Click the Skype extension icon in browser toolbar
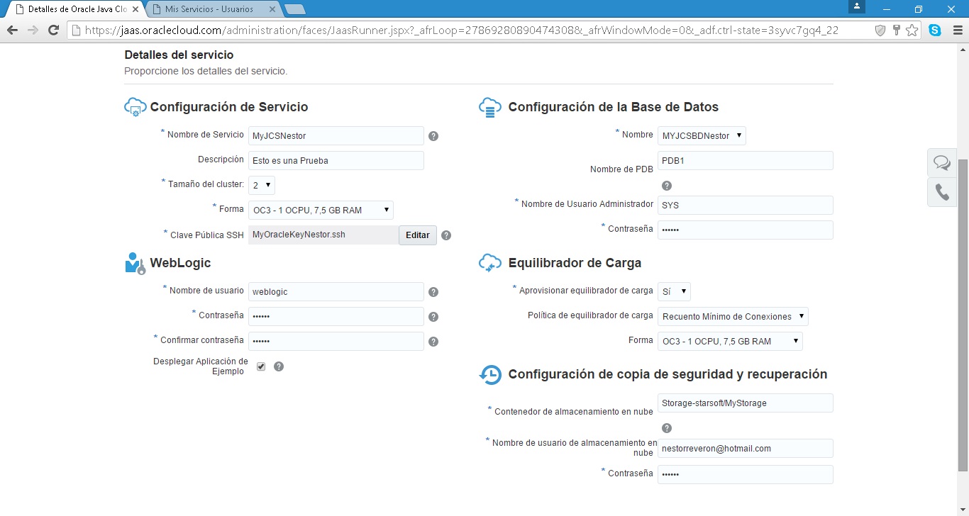The width and height of the screenshot is (969, 516). pos(935,30)
